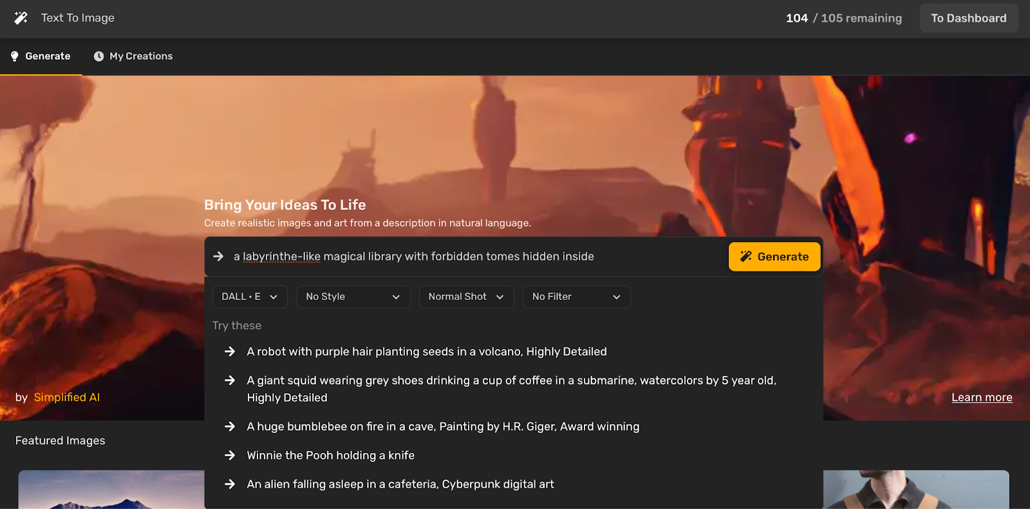Click the Featured Images heading
1030x509 pixels.
pos(61,441)
